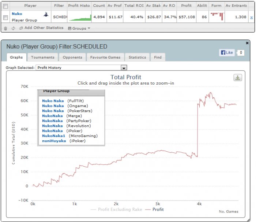Sort by the Count column header
This screenshot has width=256, height=222.
coord(99,5)
